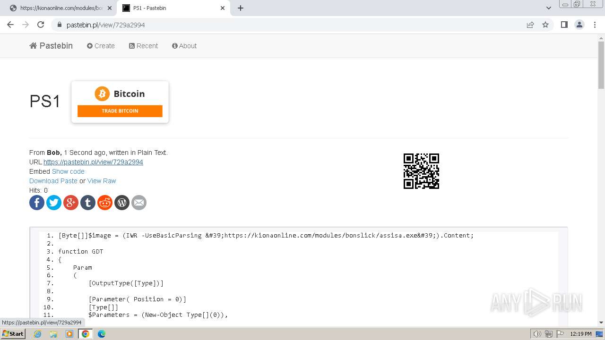Share this page icon in address bar
Image resolution: width=605 pixels, height=340 pixels.
point(530,25)
